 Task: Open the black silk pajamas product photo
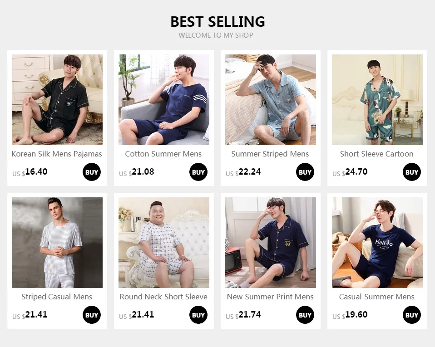coord(57,100)
